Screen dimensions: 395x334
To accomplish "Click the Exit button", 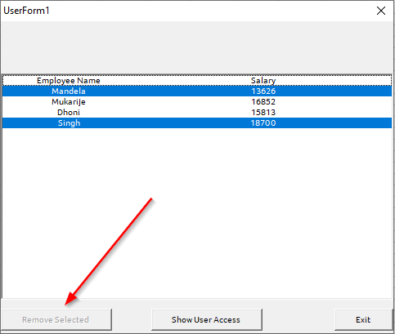I will (363, 319).
